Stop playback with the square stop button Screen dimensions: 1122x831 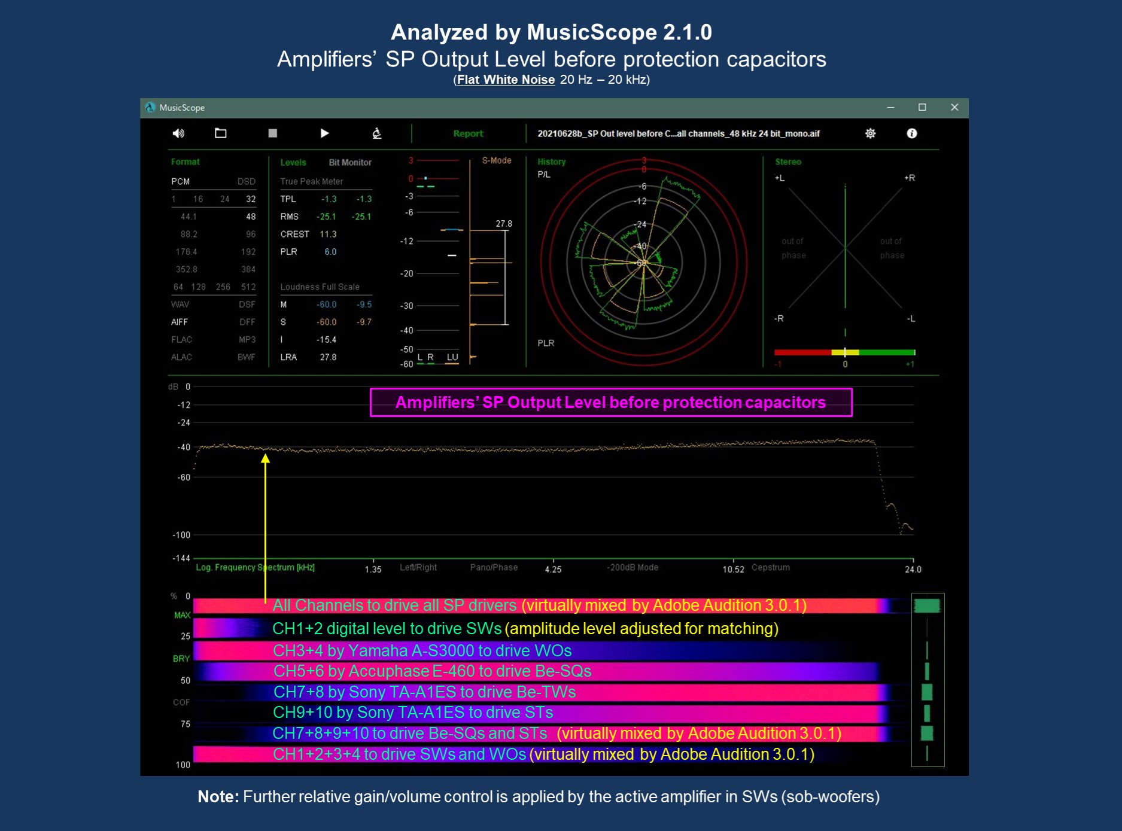coord(273,133)
